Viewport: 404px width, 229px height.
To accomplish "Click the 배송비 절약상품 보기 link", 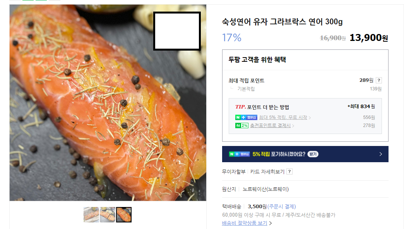I will (x=245, y=223).
